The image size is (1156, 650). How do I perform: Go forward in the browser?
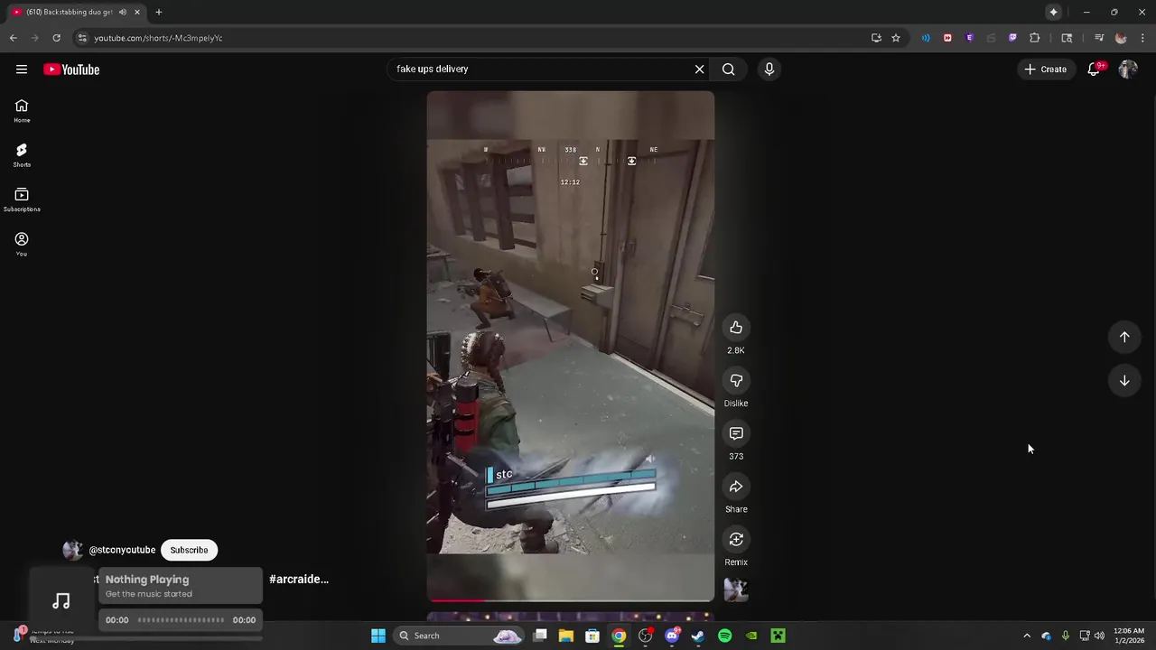(34, 38)
